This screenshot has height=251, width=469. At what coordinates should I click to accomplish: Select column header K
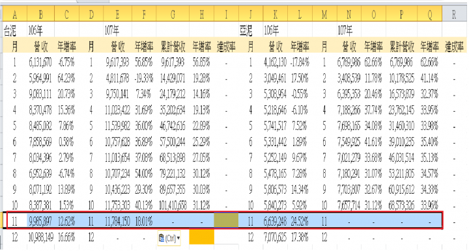point(275,14)
